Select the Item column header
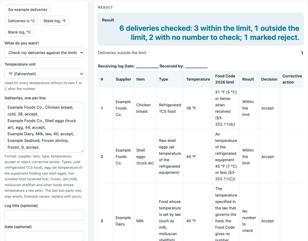The image size is (308, 241). pyautogui.click(x=145, y=79)
